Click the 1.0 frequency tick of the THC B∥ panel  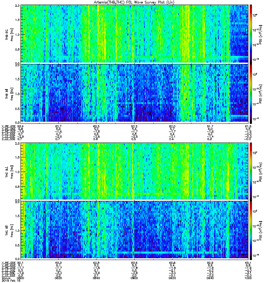click(x=17, y=231)
